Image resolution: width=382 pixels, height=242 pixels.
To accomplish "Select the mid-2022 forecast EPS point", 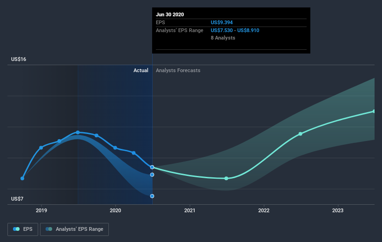I will click(x=301, y=134).
